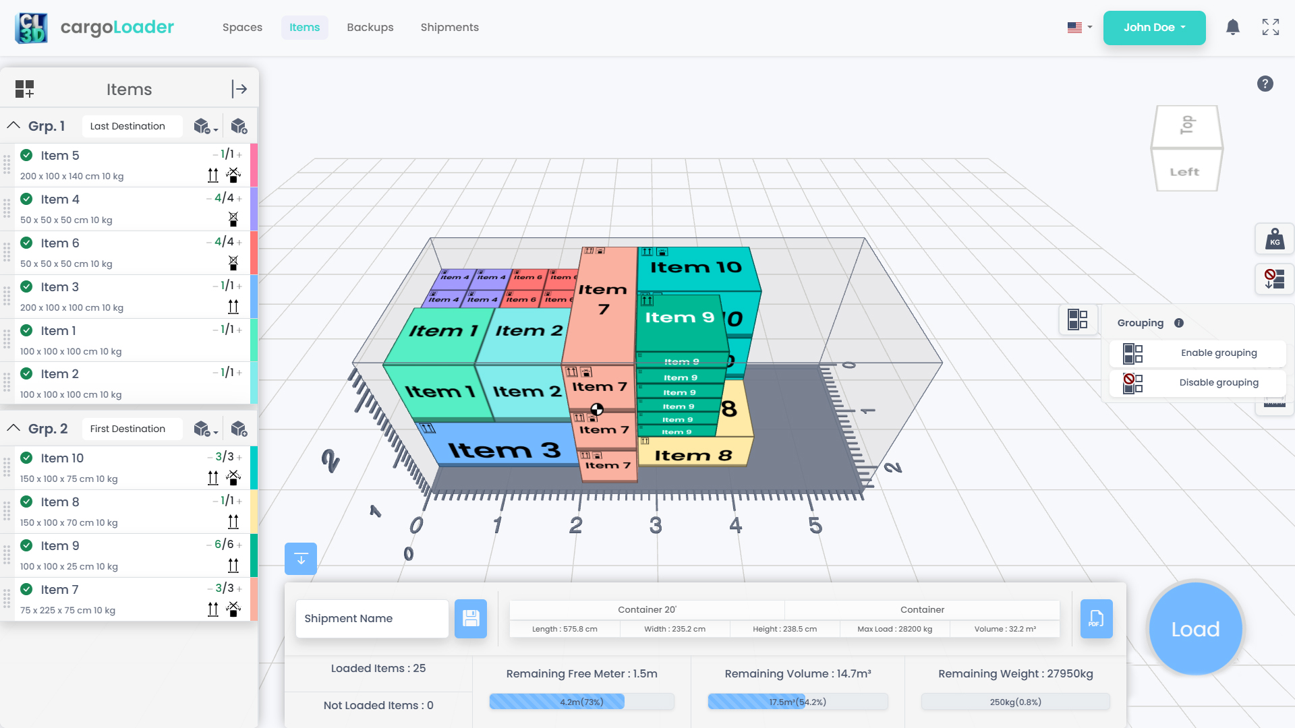This screenshot has height=728, width=1295.
Task: Click Item 9 upright orientation arrows icon
Action: (233, 566)
